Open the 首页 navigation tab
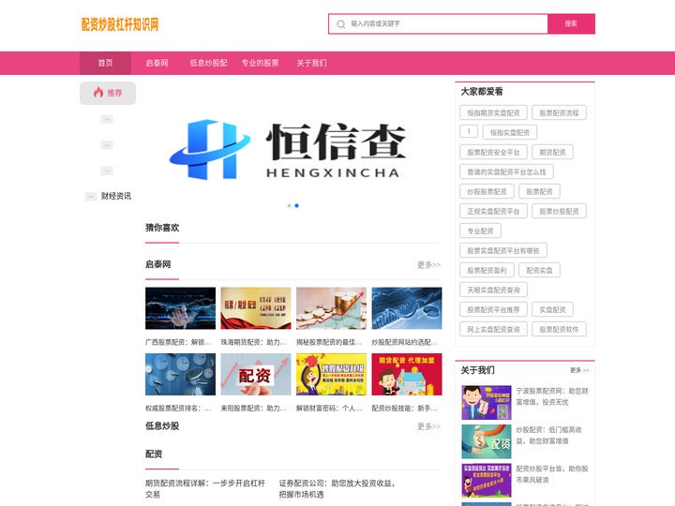This screenshot has height=506, width=675. point(105,63)
